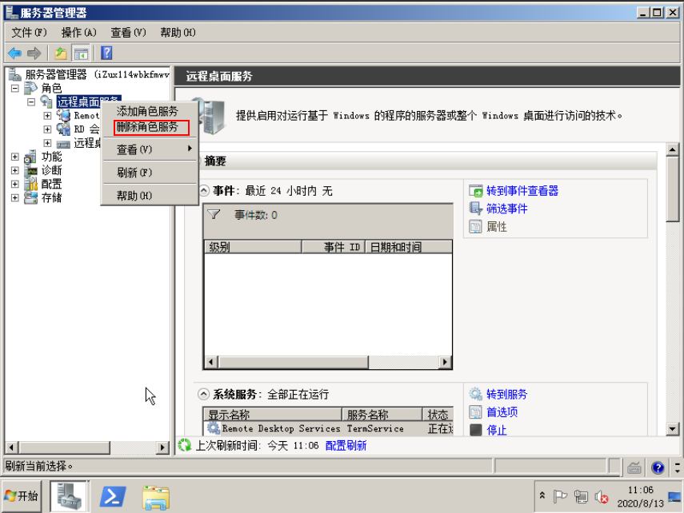Image resolution: width=684 pixels, height=513 pixels.
Task: Expand the Remot... subnode under 远程桌面服务
Action: click(47, 116)
